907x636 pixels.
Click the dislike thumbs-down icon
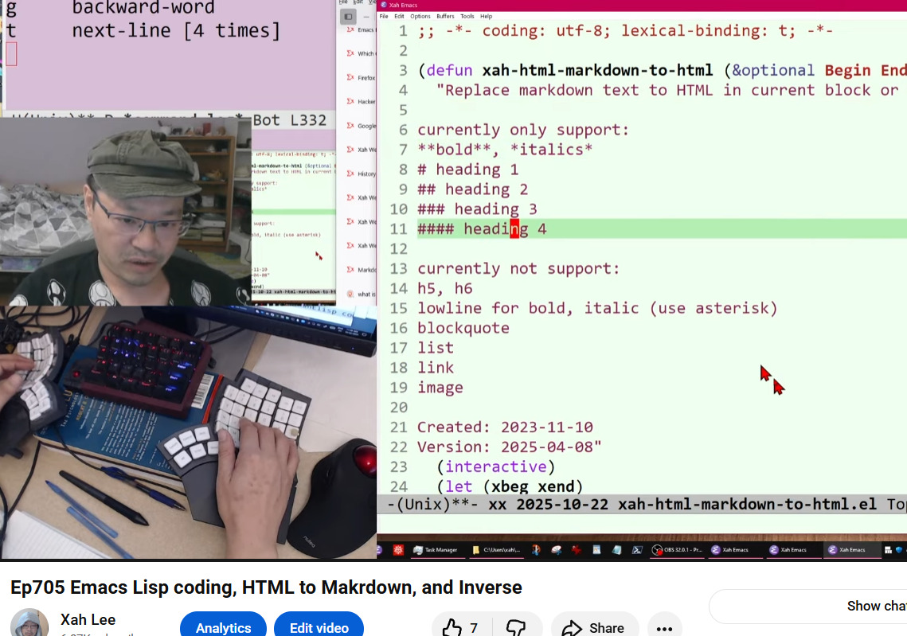516,628
